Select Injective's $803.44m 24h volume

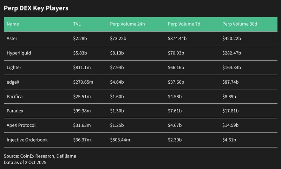click(120, 140)
